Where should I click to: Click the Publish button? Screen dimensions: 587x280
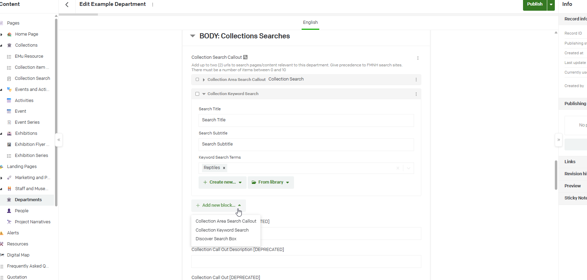(534, 4)
